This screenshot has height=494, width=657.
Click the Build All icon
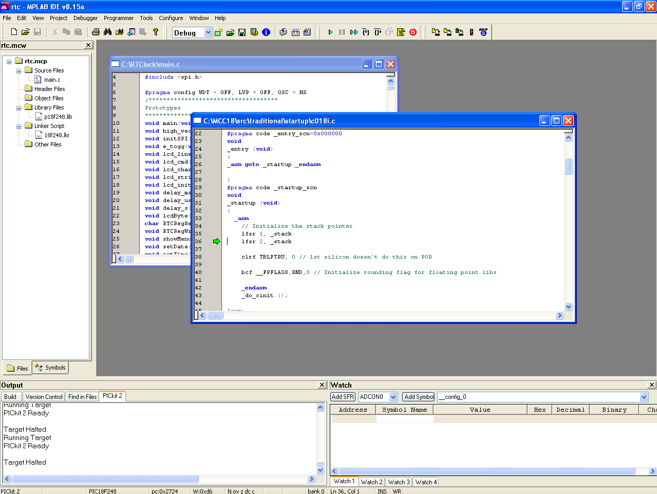295,32
